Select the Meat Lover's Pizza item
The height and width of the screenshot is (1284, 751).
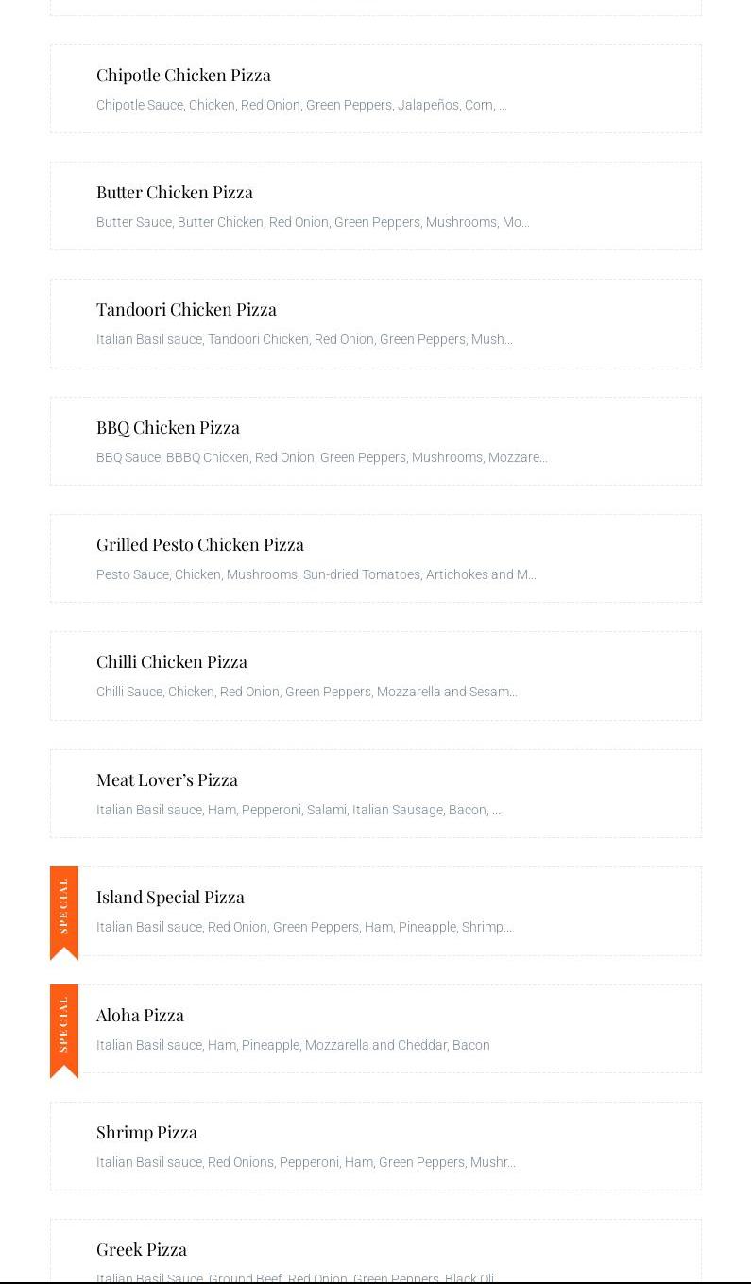pyautogui.click(x=167, y=779)
